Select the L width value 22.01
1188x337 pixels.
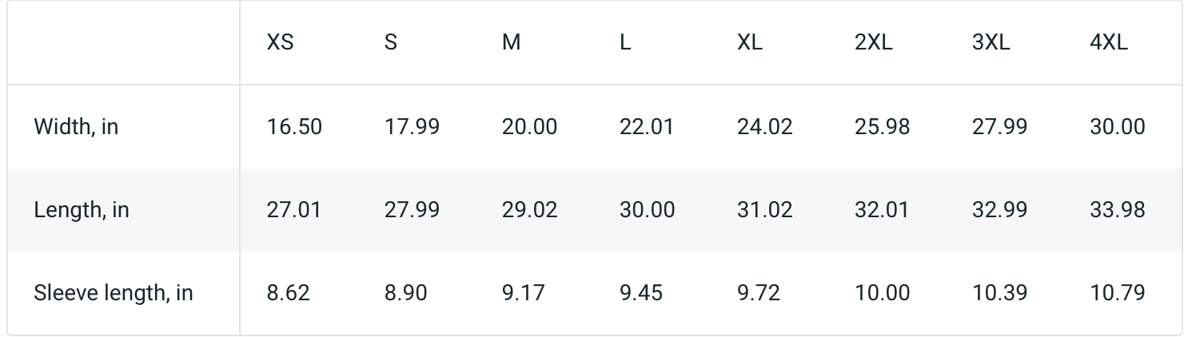(x=646, y=127)
